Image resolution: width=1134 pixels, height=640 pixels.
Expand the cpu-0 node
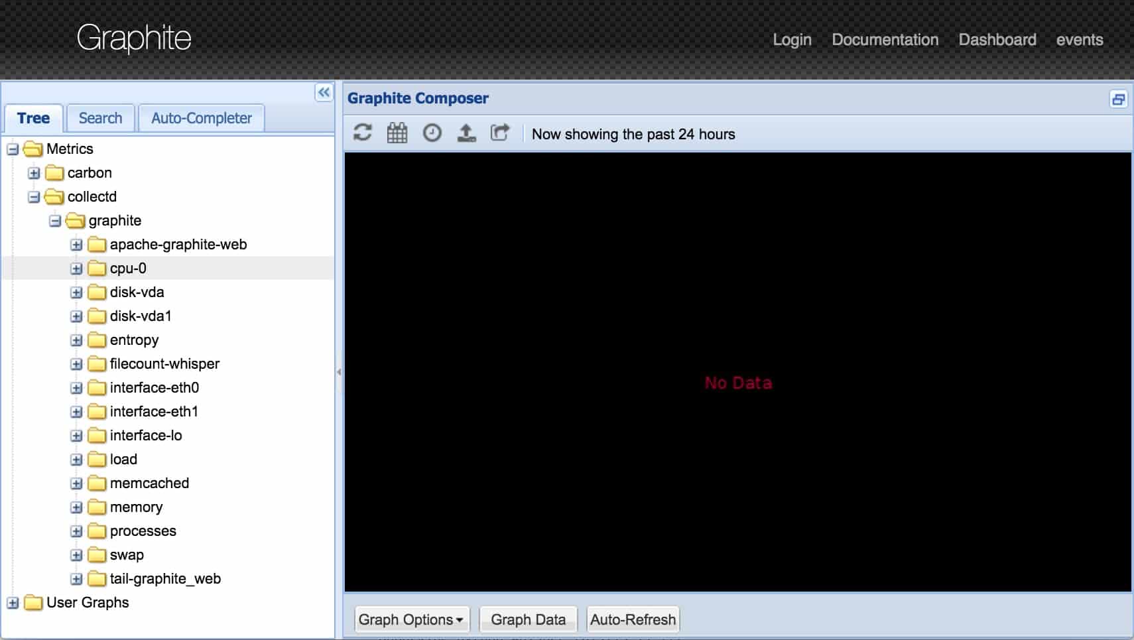(76, 269)
